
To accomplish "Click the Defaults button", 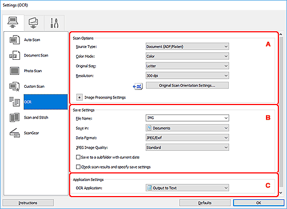I will (x=205, y=203).
